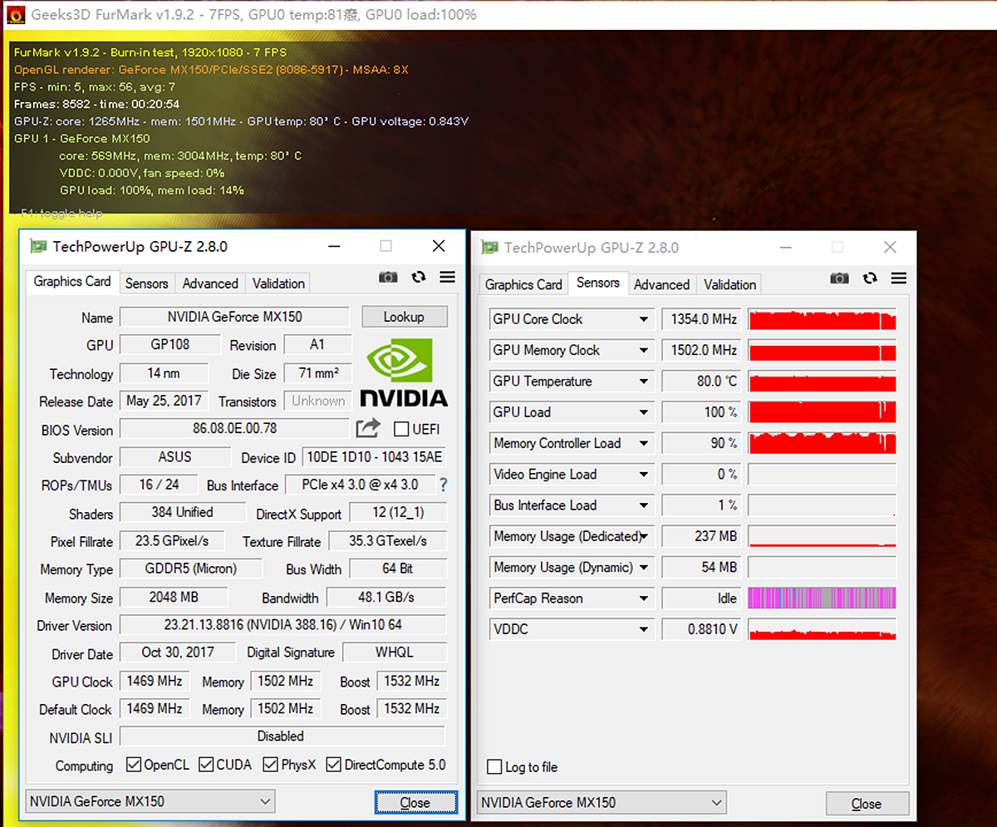
Task: Click GPU-Z app icon in left window title bar
Action: (x=37, y=246)
